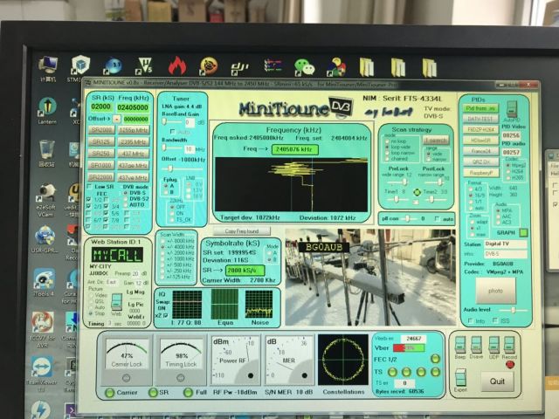Flip the UDP switch
559x419 pixels.
click(493, 345)
